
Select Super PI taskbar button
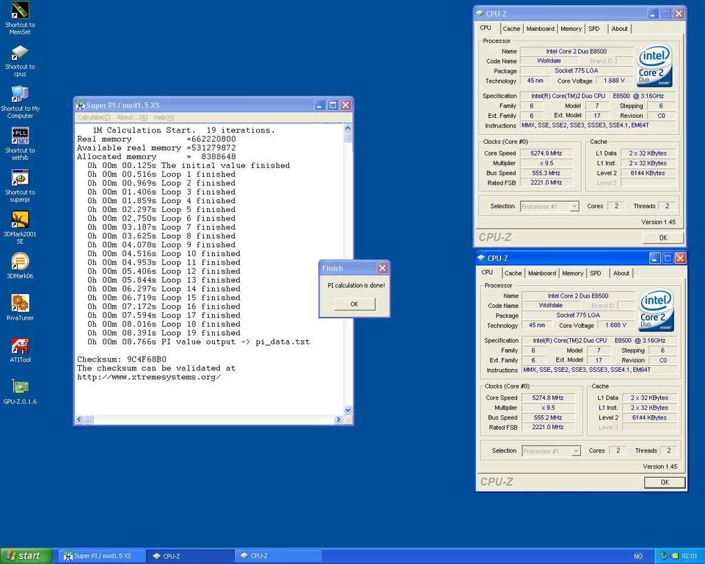point(102,556)
